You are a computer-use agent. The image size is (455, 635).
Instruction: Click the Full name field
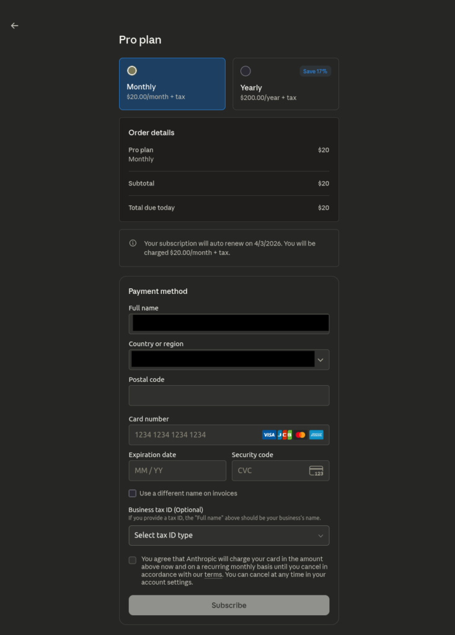tap(229, 323)
